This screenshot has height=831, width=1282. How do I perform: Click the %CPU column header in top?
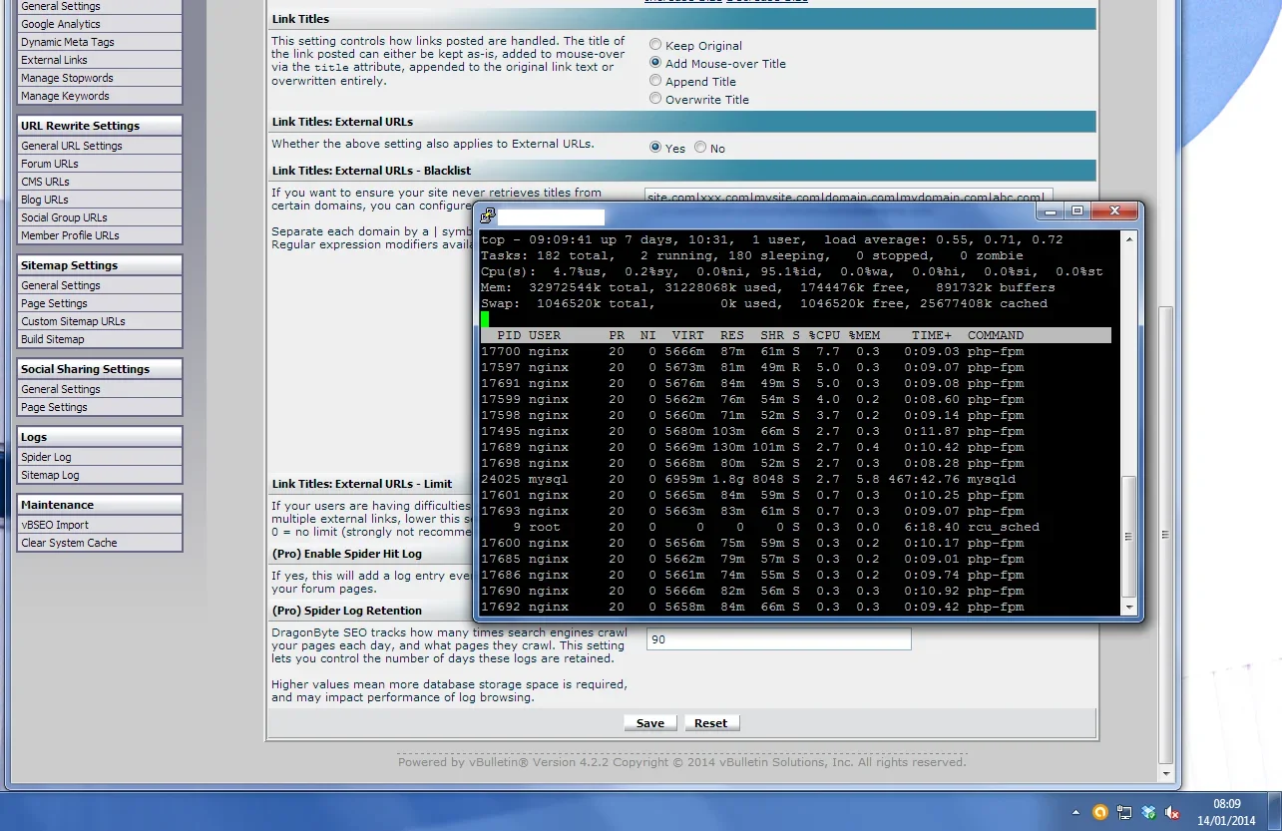(x=825, y=335)
